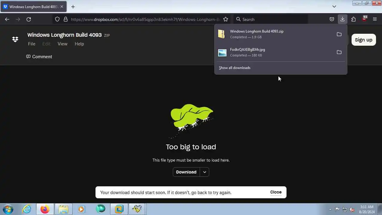Click the yellow and blue taskbar app

click(x=119, y=209)
